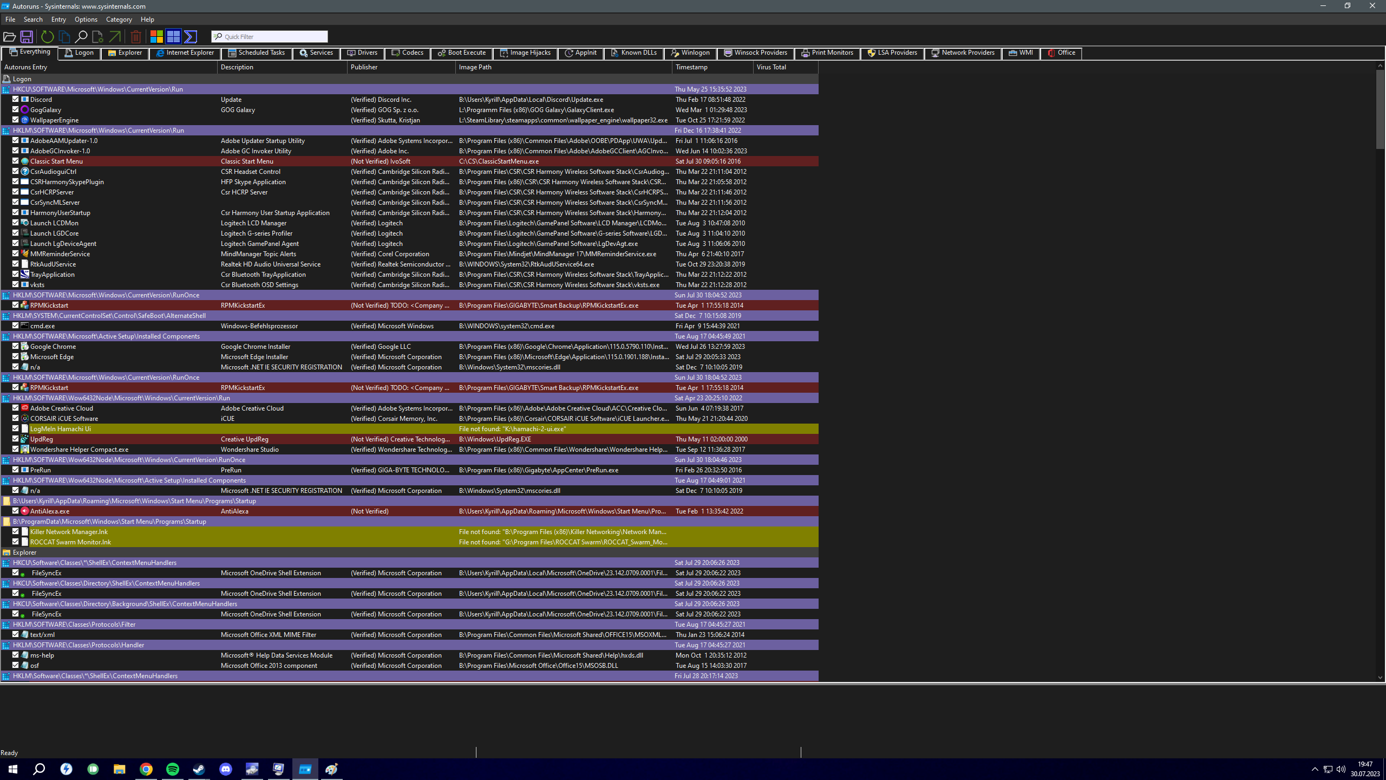Uncheck the Discord autorun entry

coord(16,99)
